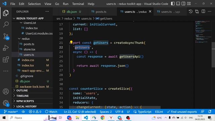Open the View menu
The height and width of the screenshot is (121, 215).
tap(48, 4)
